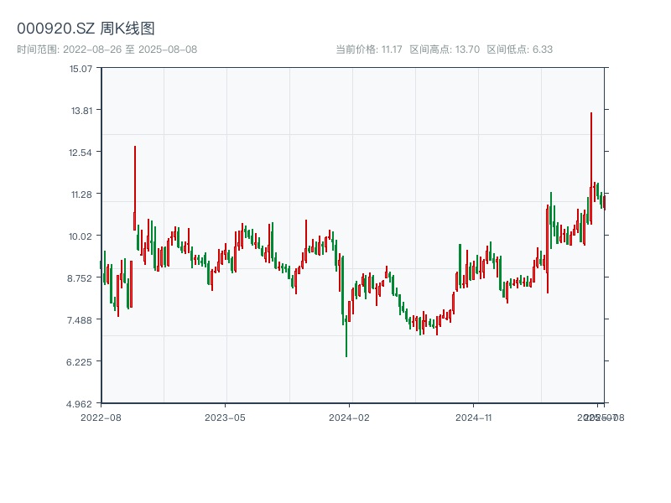671x503 pixels.
Task: Click the 区间低点 6.33 label
Action: 520,49
